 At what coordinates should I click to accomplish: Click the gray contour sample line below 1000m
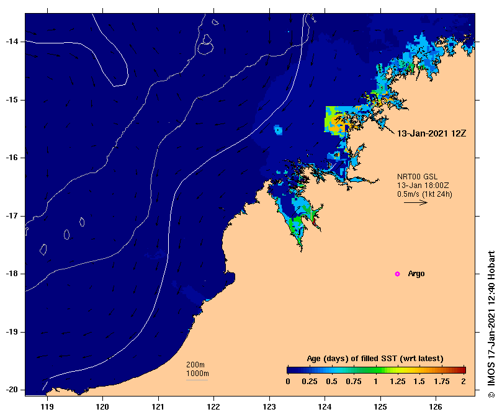(197, 380)
